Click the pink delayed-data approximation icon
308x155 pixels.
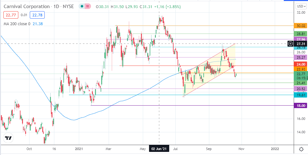(x=88, y=7)
